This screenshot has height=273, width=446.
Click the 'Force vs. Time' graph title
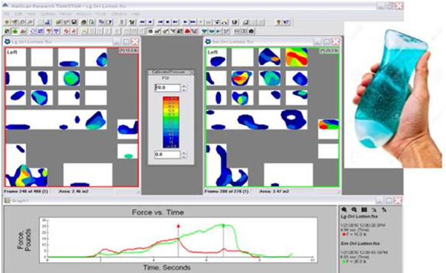(x=158, y=212)
